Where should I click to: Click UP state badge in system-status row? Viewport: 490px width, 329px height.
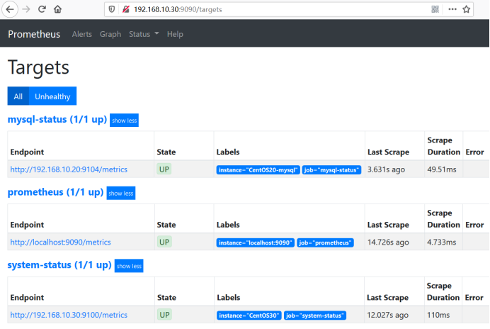(165, 315)
